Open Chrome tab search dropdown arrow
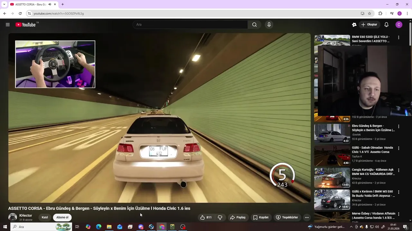This screenshot has width=412, height=231. pos(4,4)
